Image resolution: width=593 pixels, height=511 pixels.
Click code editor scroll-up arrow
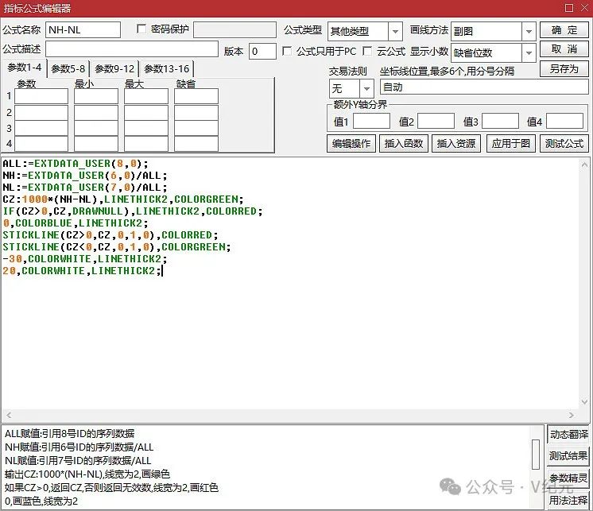pos(584,165)
